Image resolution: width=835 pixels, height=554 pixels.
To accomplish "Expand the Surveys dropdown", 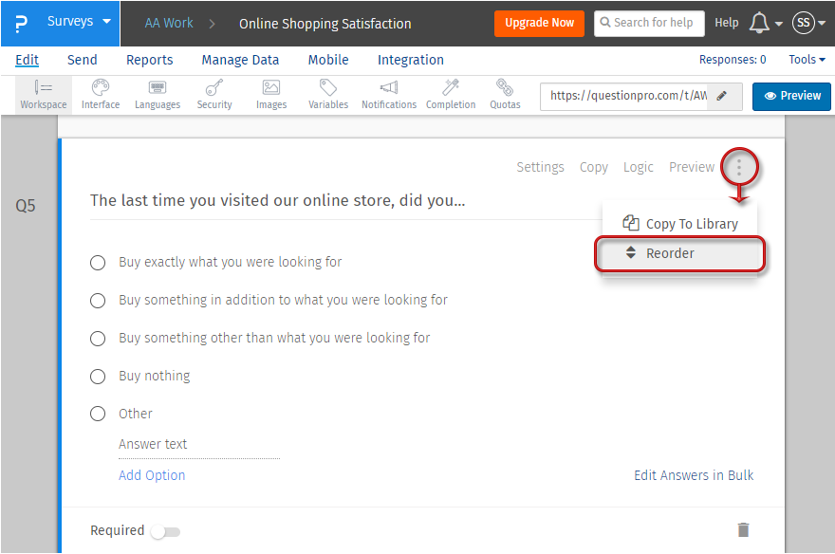I will coord(79,22).
